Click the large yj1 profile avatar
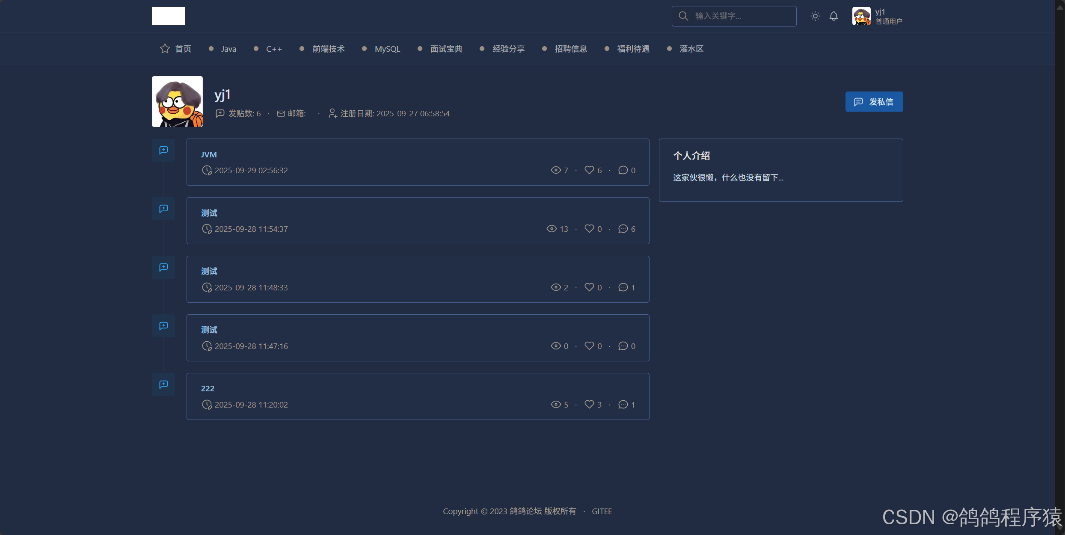Image resolution: width=1065 pixels, height=535 pixels. (177, 102)
